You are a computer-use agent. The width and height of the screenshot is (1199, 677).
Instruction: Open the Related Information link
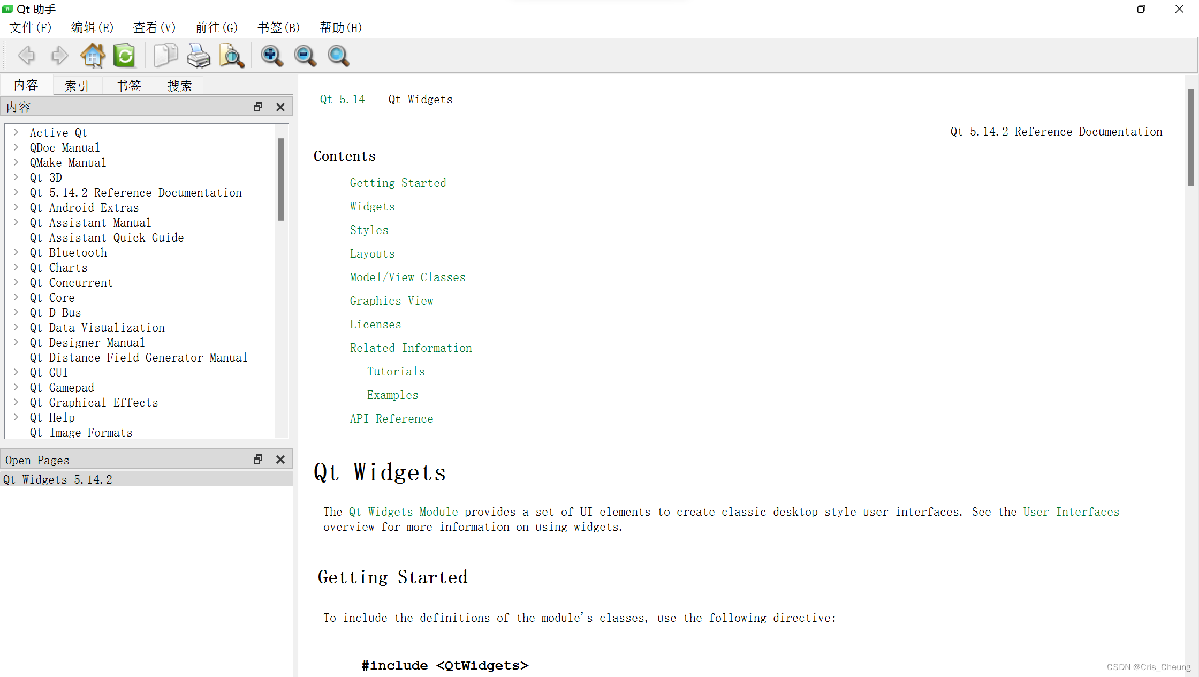[x=411, y=348]
